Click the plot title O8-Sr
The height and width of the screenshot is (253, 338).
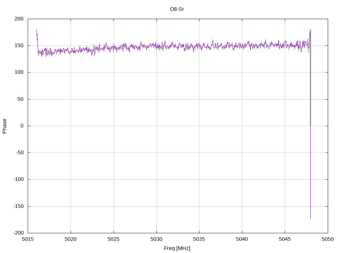[177, 9]
